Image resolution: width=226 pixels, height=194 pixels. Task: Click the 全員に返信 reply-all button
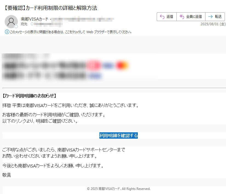coord(191,17)
